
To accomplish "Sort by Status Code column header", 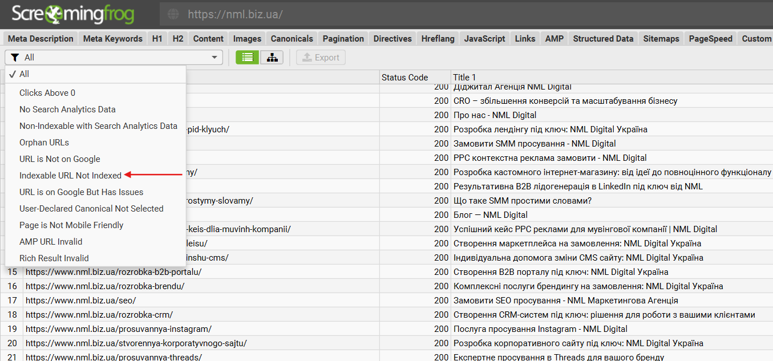I will [404, 77].
